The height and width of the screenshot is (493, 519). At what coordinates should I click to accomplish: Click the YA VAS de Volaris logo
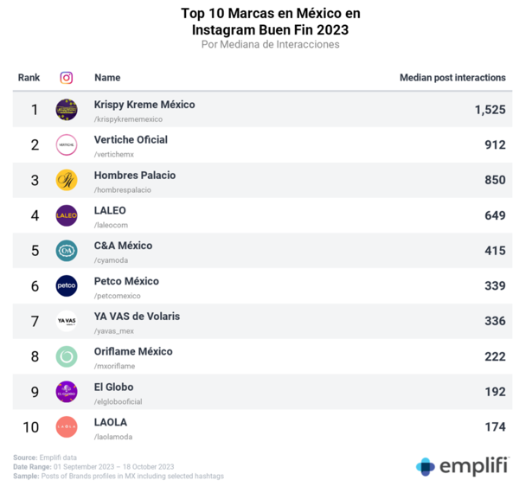point(67,321)
